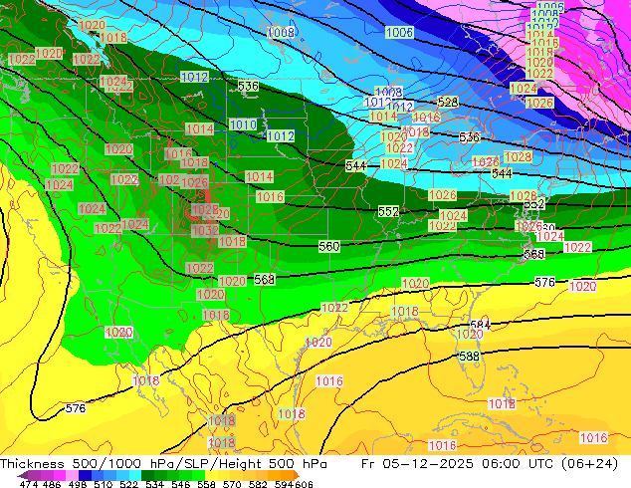The image size is (631, 488).
Task: Click the 1032 pressure label
Action: point(205,230)
